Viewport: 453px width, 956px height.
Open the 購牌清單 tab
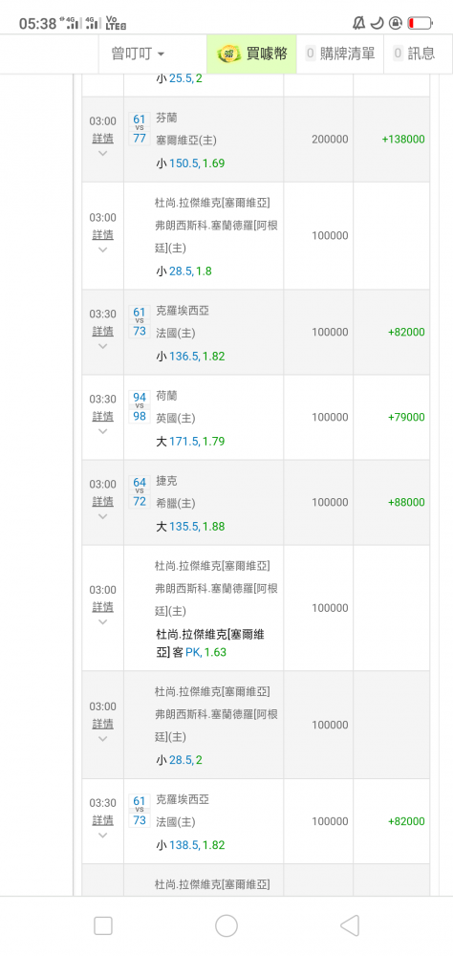[x=339, y=54]
